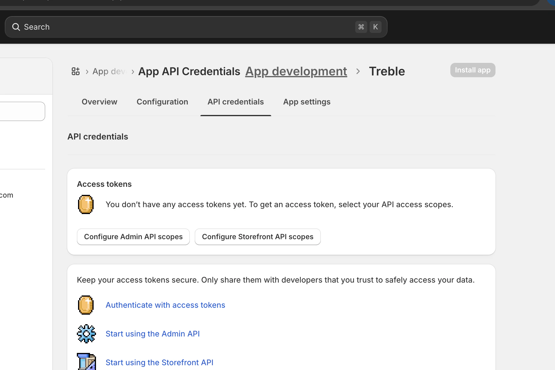Viewport: 555px width, 370px height.
Task: Select the API credentials tab
Action: point(236,102)
